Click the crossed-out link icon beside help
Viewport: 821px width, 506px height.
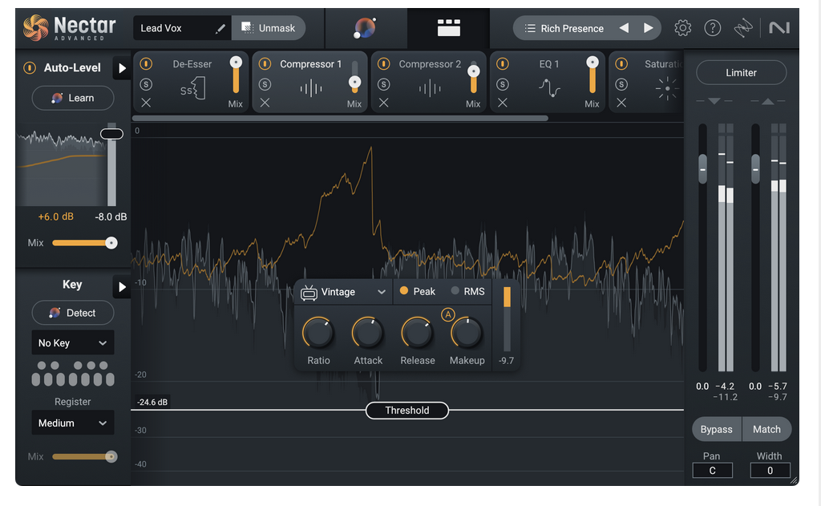coord(743,28)
